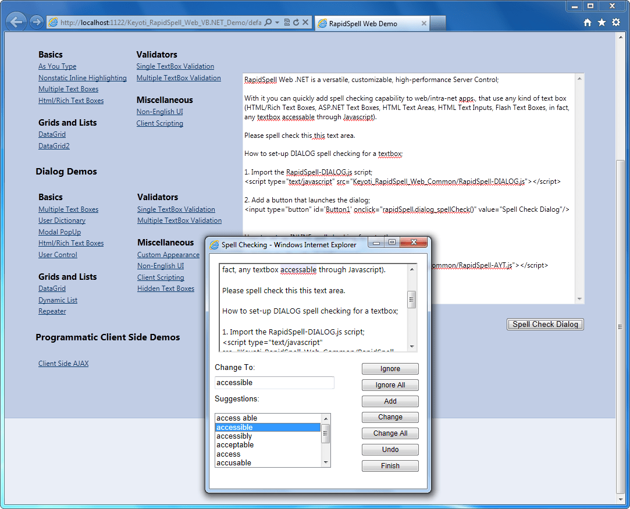Close the Spell Checking dialog window

414,242
